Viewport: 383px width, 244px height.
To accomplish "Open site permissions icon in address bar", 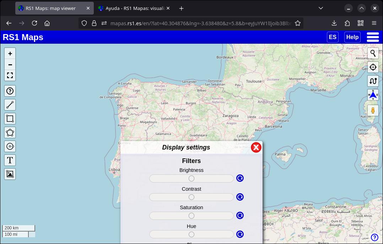I will tap(104, 23).
